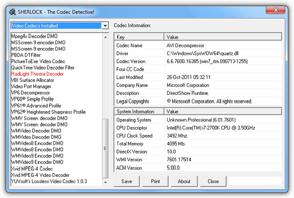Click the Value header beside System Information
This screenshot has width=294, height=198.
pos(223,112)
